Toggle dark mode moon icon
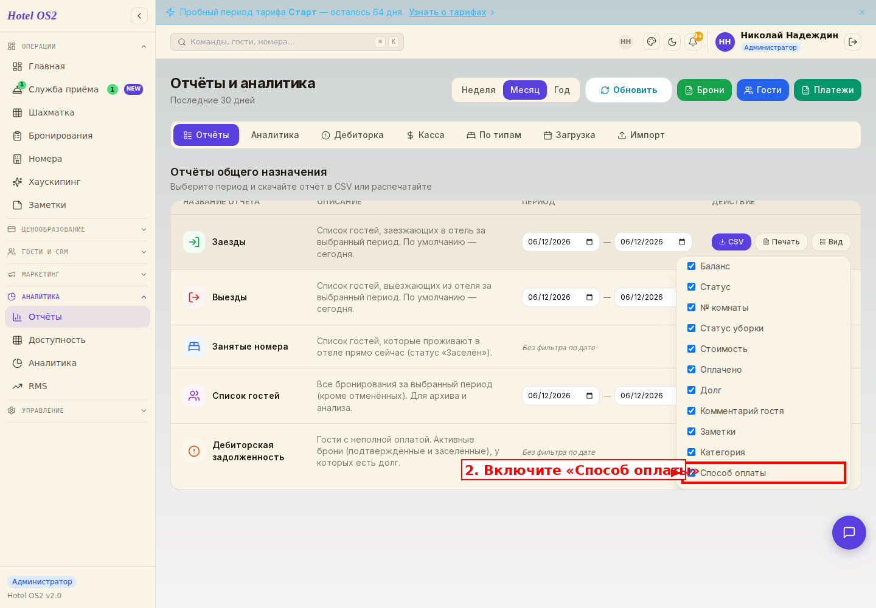Screen dimensions: 876x608 (x=672, y=42)
